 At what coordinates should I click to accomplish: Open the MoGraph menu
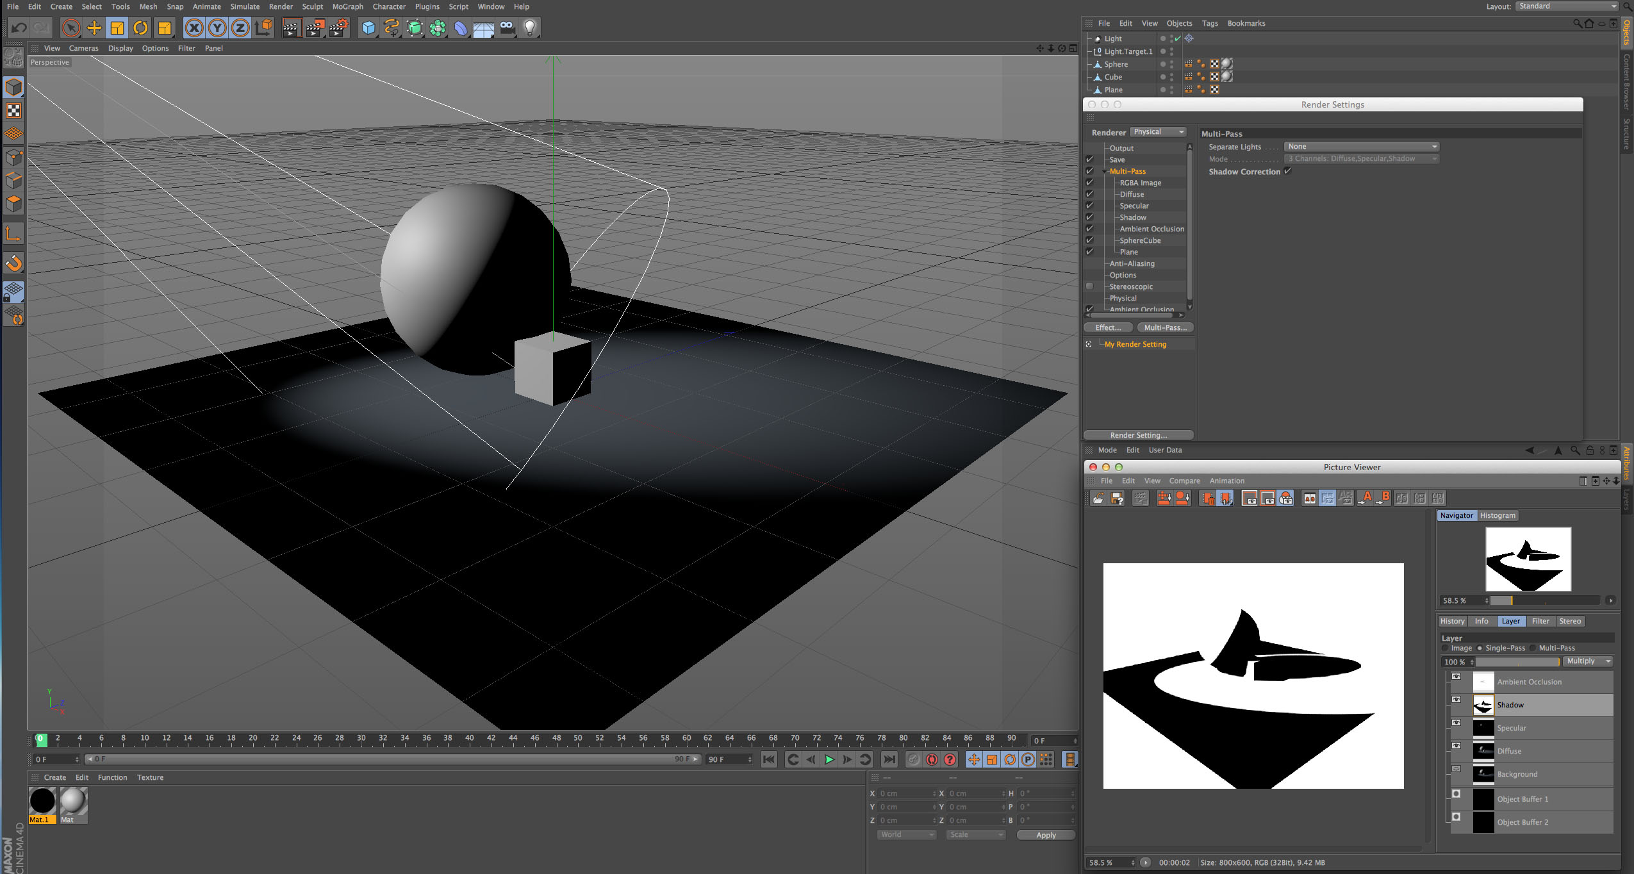click(x=347, y=6)
